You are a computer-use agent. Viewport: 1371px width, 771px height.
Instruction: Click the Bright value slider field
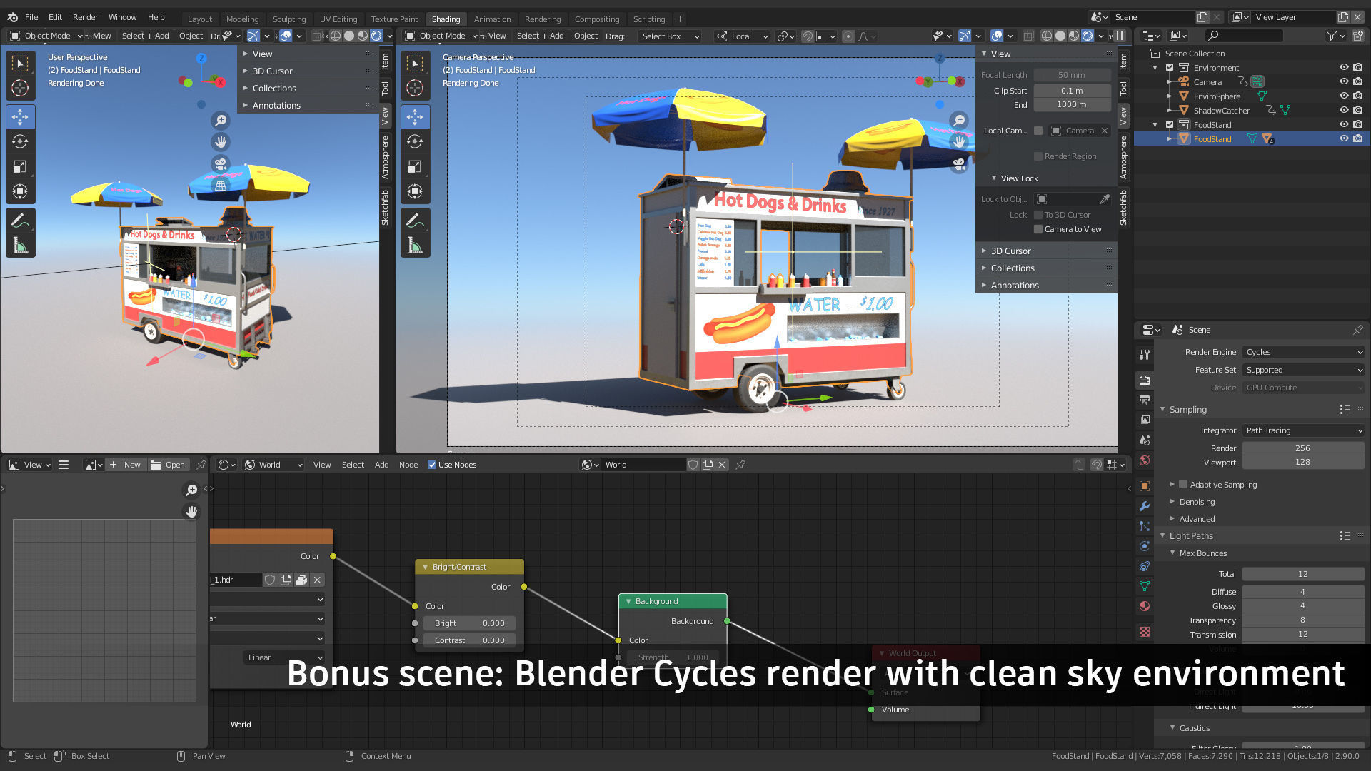tap(469, 623)
